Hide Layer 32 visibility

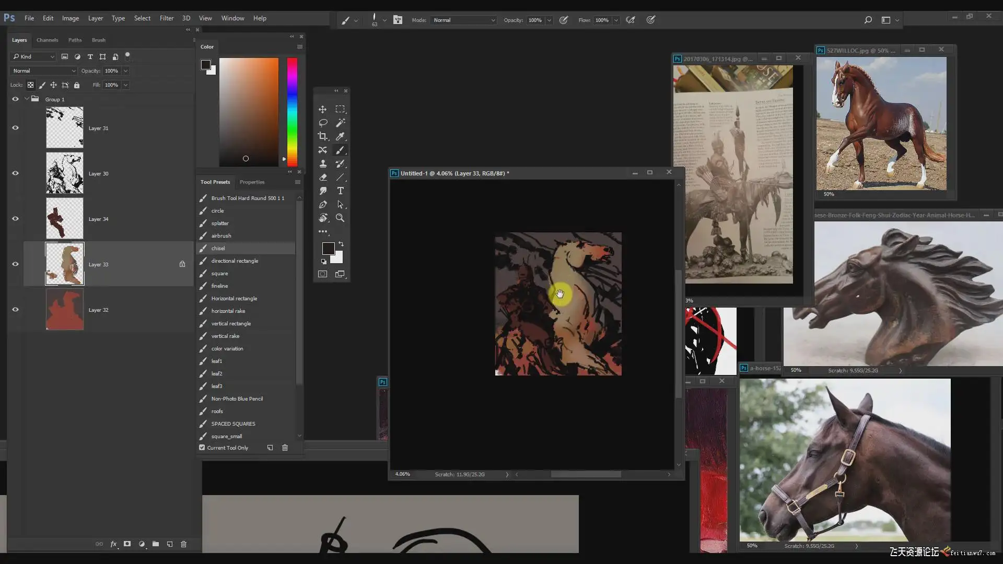(15, 310)
